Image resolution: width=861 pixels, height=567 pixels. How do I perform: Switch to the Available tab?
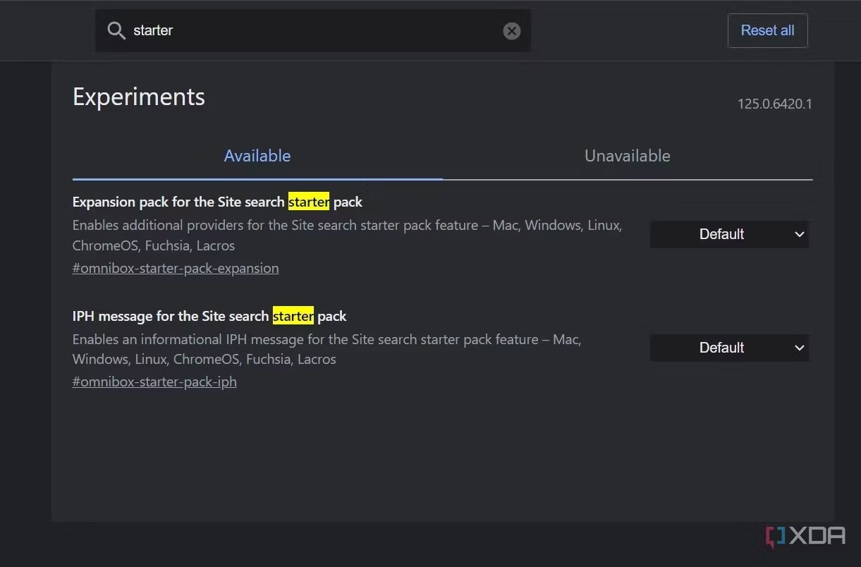257,156
